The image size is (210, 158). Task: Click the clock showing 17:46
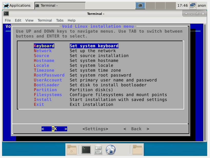[183, 5]
